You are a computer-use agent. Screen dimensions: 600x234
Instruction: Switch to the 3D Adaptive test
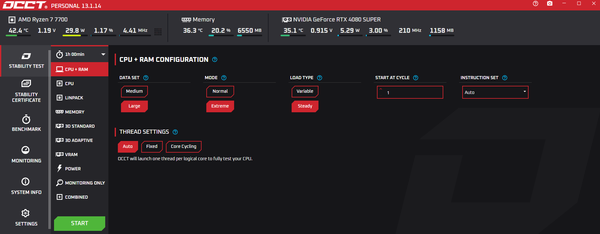click(x=79, y=140)
